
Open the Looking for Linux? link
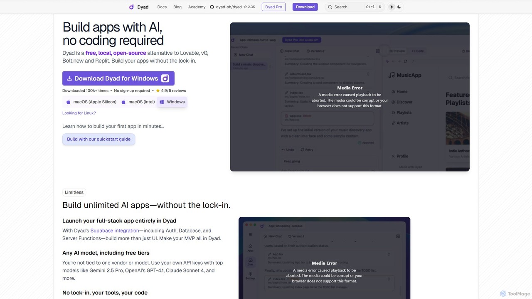(79, 113)
